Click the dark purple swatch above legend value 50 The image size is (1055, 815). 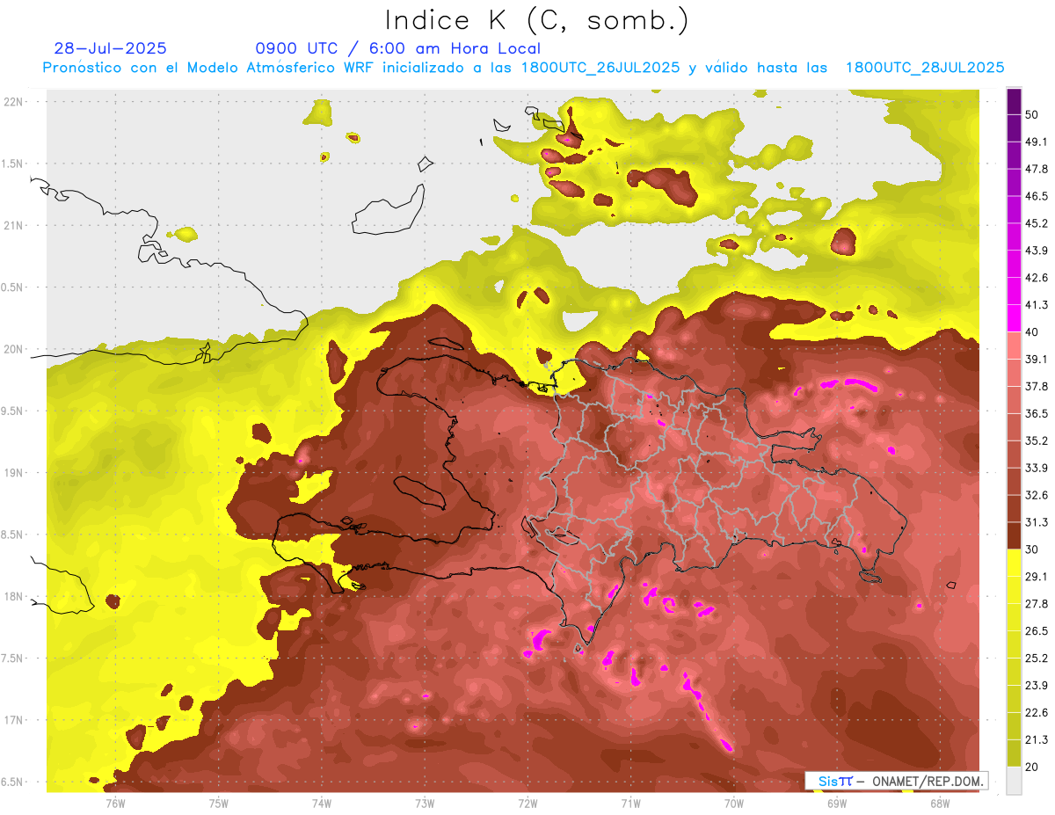click(x=1014, y=103)
